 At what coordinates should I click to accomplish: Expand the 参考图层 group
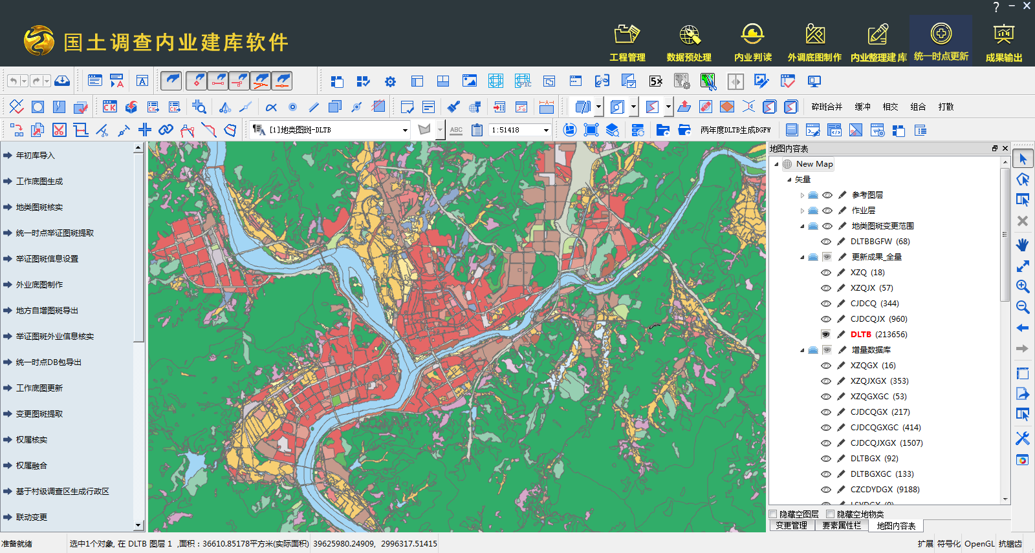click(x=802, y=195)
